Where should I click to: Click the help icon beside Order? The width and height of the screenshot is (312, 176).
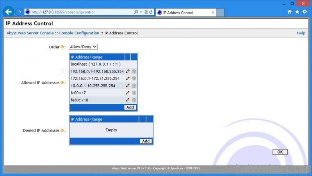coord(62,47)
